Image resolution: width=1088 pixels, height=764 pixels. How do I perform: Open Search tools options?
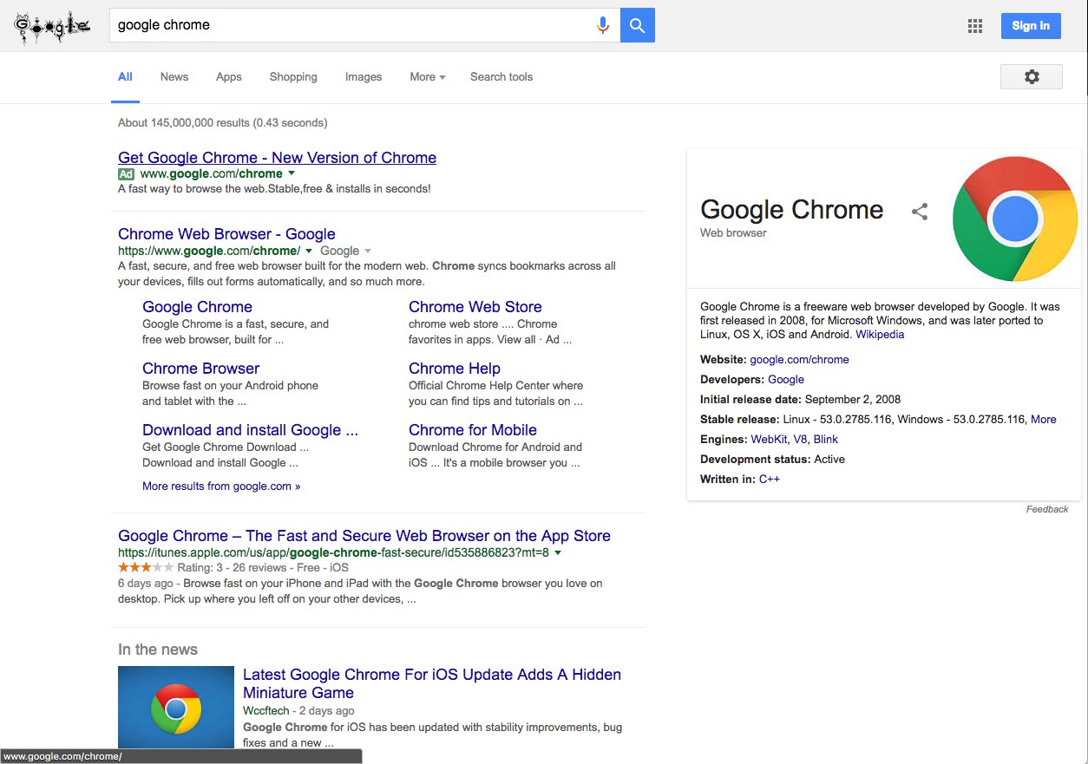(x=501, y=77)
